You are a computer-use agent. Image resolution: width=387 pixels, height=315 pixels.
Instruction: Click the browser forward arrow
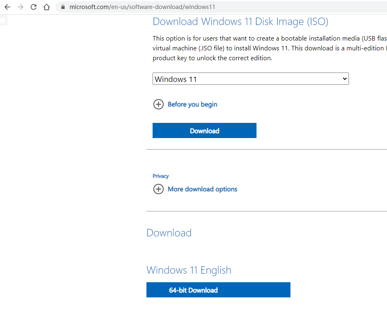[x=20, y=7]
